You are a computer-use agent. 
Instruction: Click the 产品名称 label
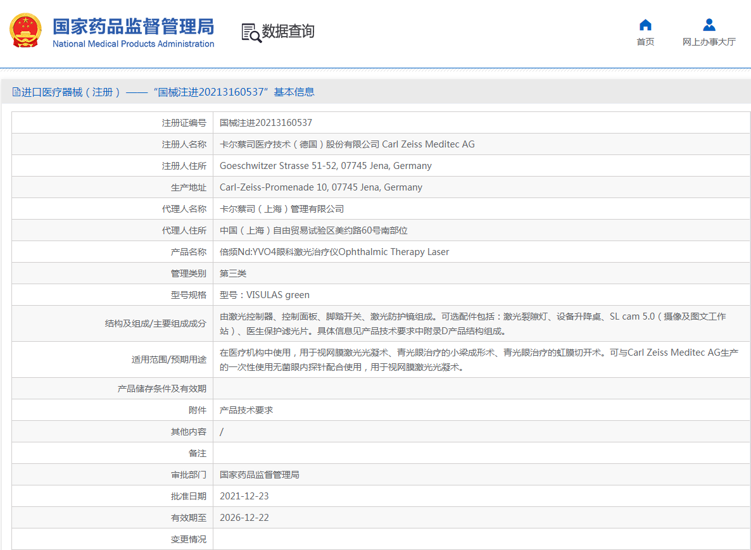click(188, 253)
